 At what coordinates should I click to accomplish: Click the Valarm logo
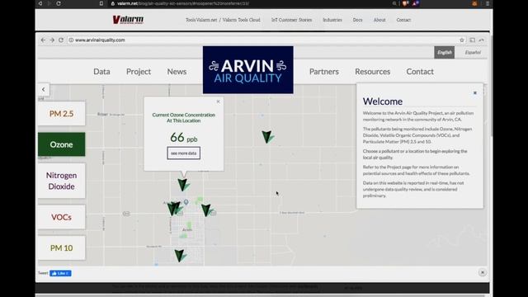tap(128, 20)
